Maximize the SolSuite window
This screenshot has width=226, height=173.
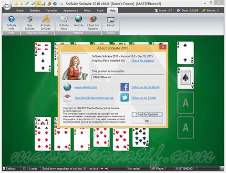[x=211, y=3]
